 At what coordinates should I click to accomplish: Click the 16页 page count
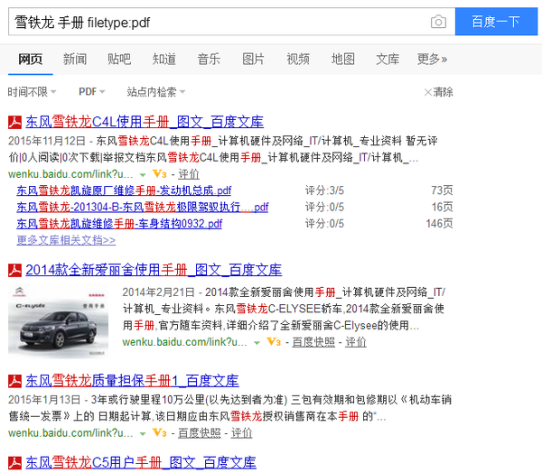click(x=442, y=207)
